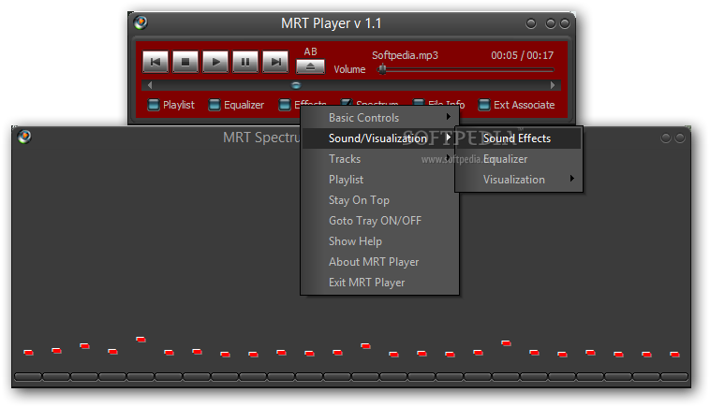Image resolution: width=710 pixels, height=407 pixels.
Task: Click the last spectrum bar base
Action: (674, 376)
